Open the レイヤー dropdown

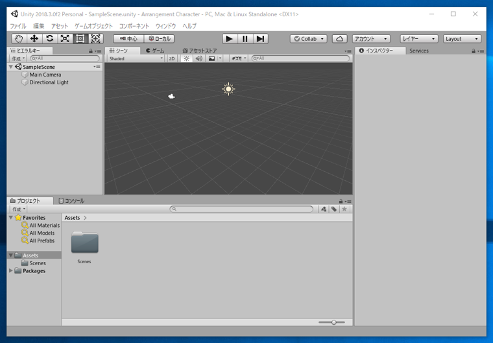coord(419,39)
